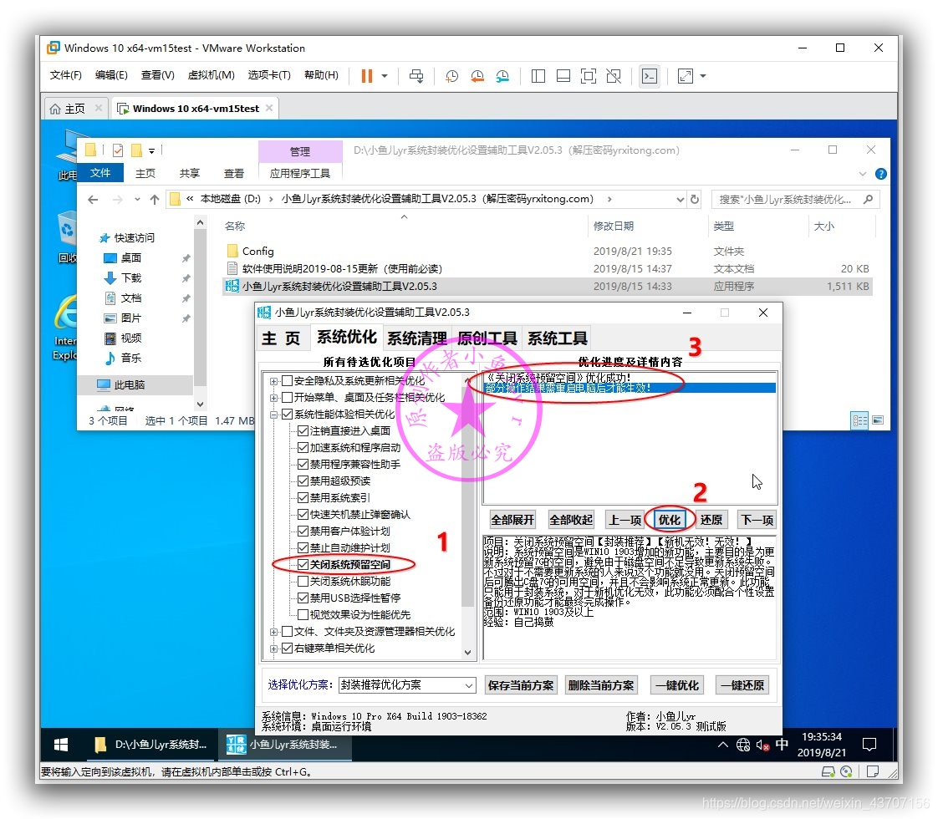This screenshot has width=938, height=819.
Task: Open 选择优化方案 combo box
Action: [407, 685]
